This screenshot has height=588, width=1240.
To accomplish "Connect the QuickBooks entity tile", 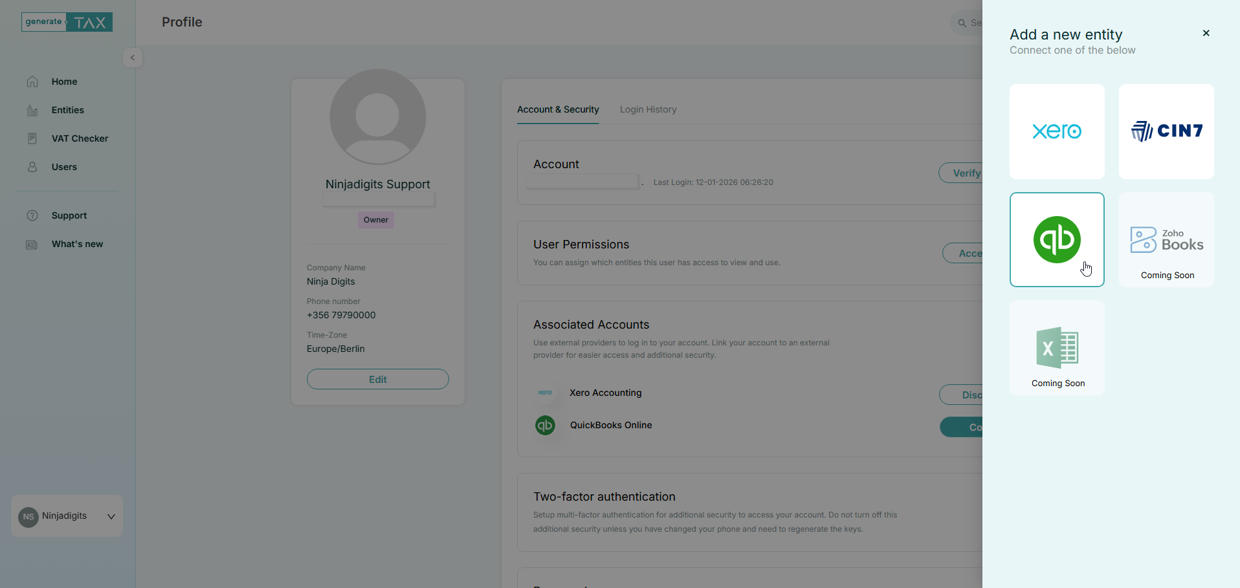I will click(1056, 239).
